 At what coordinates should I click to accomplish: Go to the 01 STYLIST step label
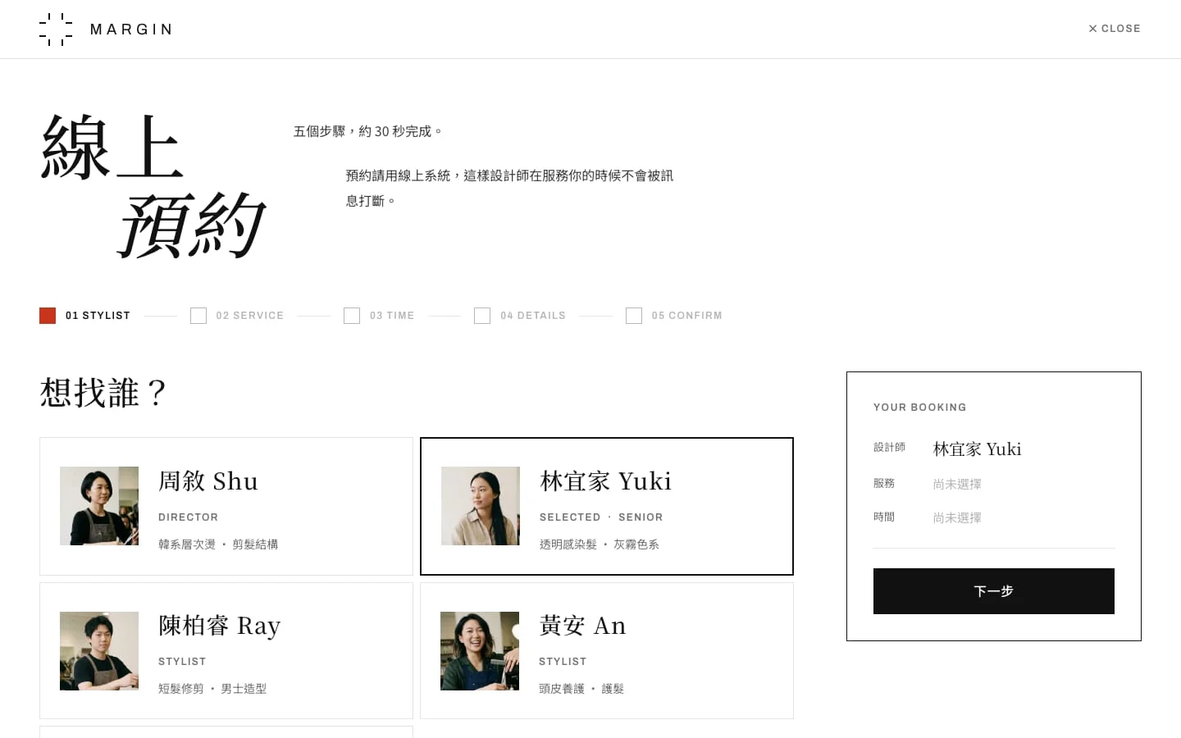[x=98, y=316]
